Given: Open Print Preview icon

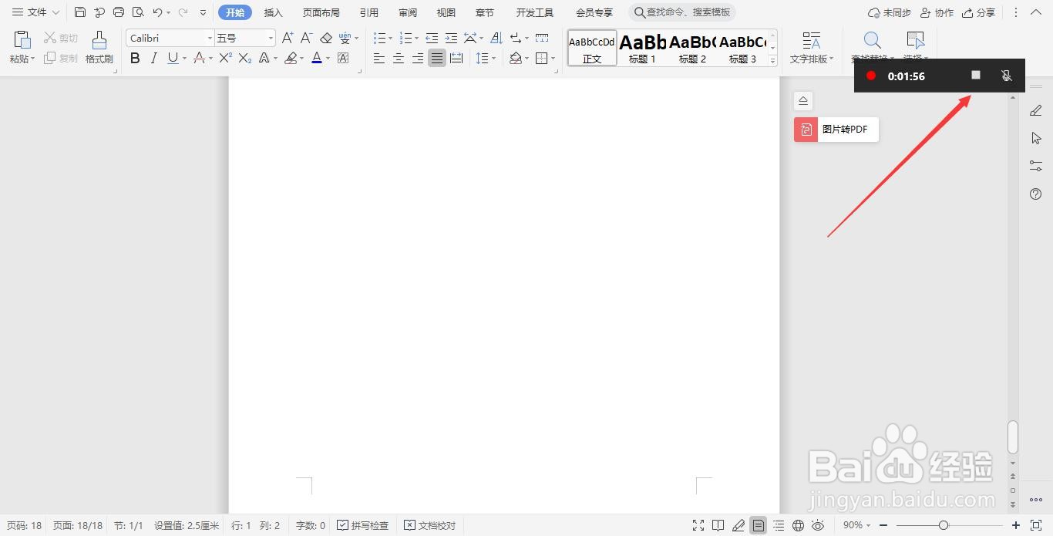Looking at the screenshot, I should 138,12.
